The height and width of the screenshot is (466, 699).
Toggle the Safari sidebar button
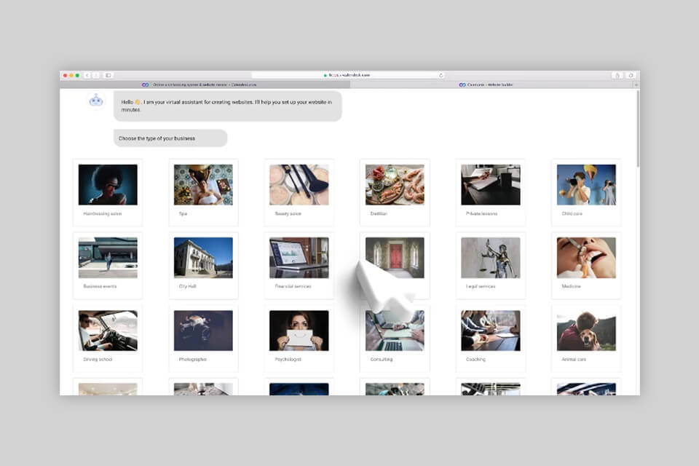coord(108,76)
